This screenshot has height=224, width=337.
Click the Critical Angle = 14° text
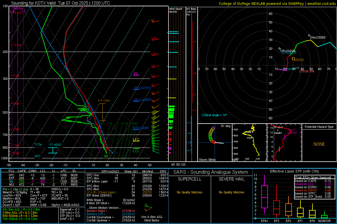pos(214,115)
